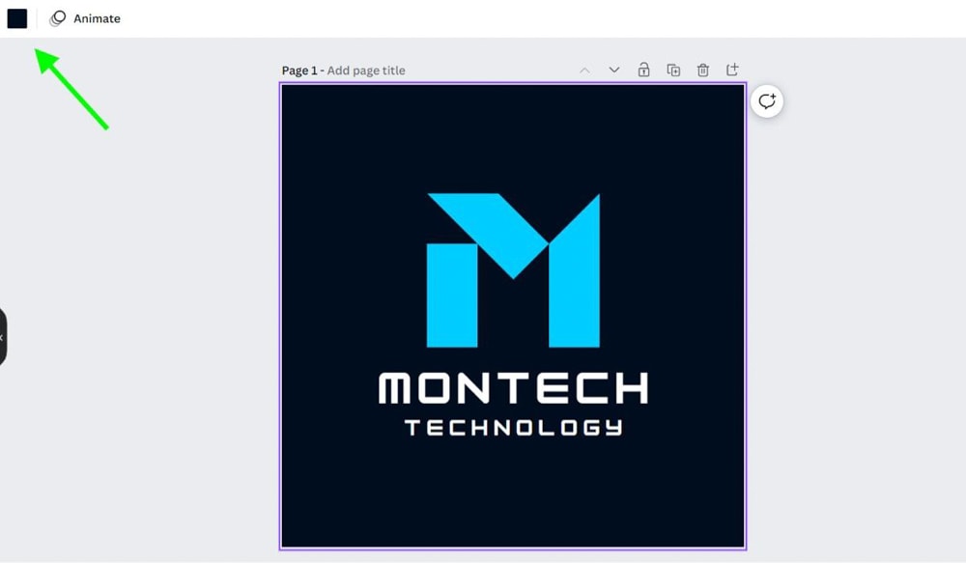Viewport: 966px width, 563px height.
Task: Expand the collapsed side panel handle
Action: (x=3, y=338)
